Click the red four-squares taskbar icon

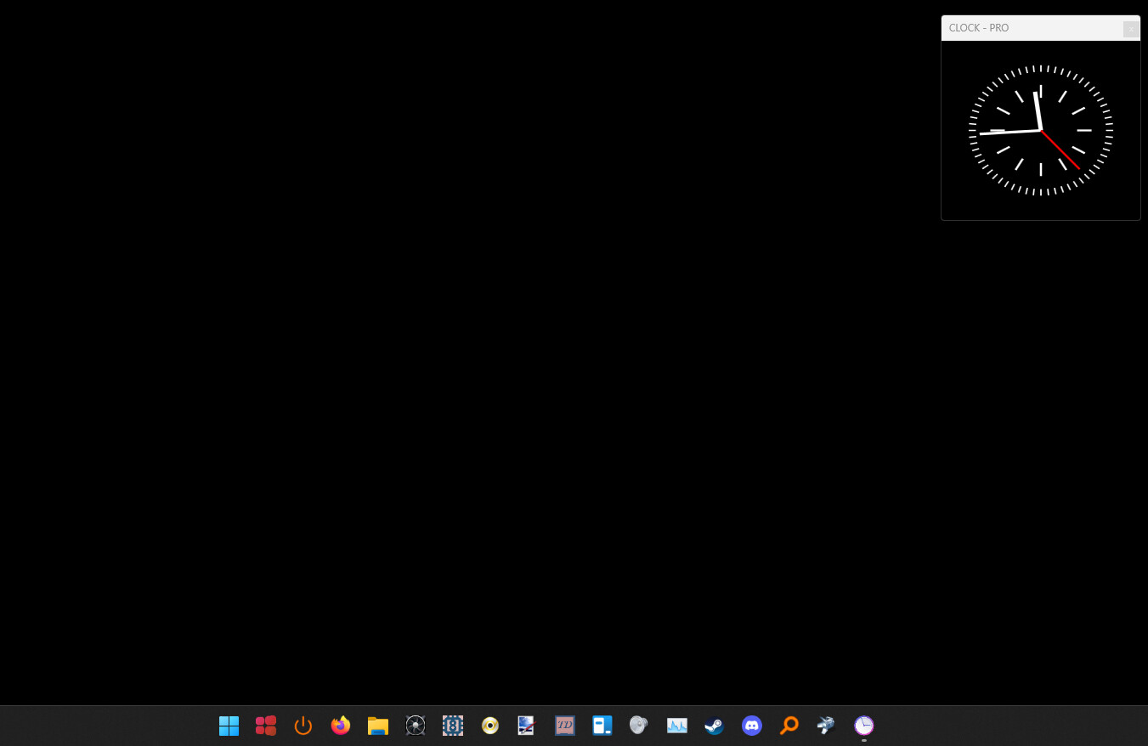point(266,726)
